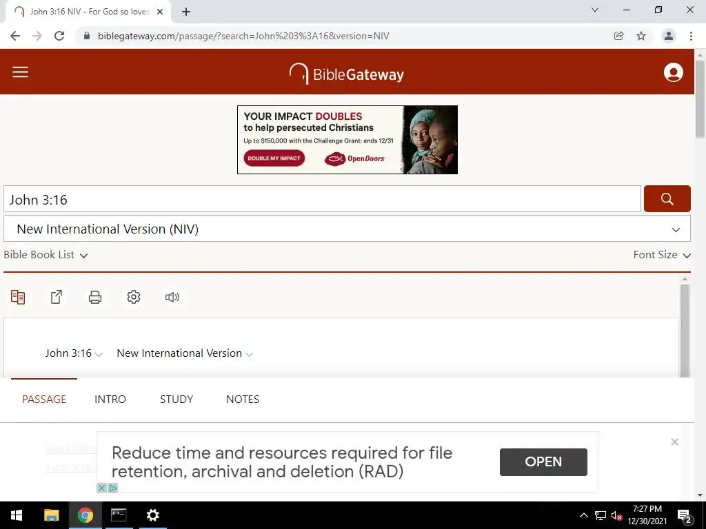Click the persecuted Christians ad photo
Image resolution: width=706 pixels, height=529 pixels.
[430, 140]
